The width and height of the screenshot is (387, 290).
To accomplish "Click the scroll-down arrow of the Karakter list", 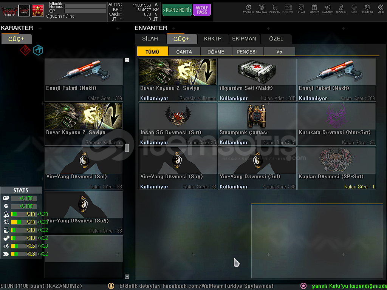I will click(x=127, y=276).
